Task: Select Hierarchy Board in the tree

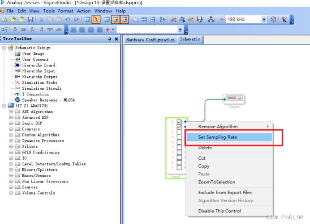Action: [39, 65]
